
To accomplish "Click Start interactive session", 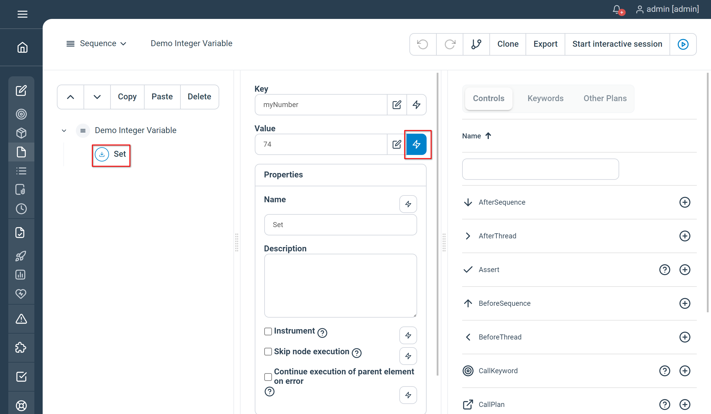I will pyautogui.click(x=617, y=44).
